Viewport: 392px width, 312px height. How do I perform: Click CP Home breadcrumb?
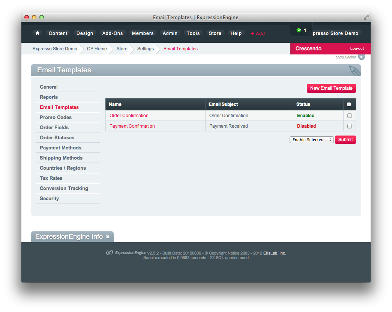pyautogui.click(x=97, y=49)
